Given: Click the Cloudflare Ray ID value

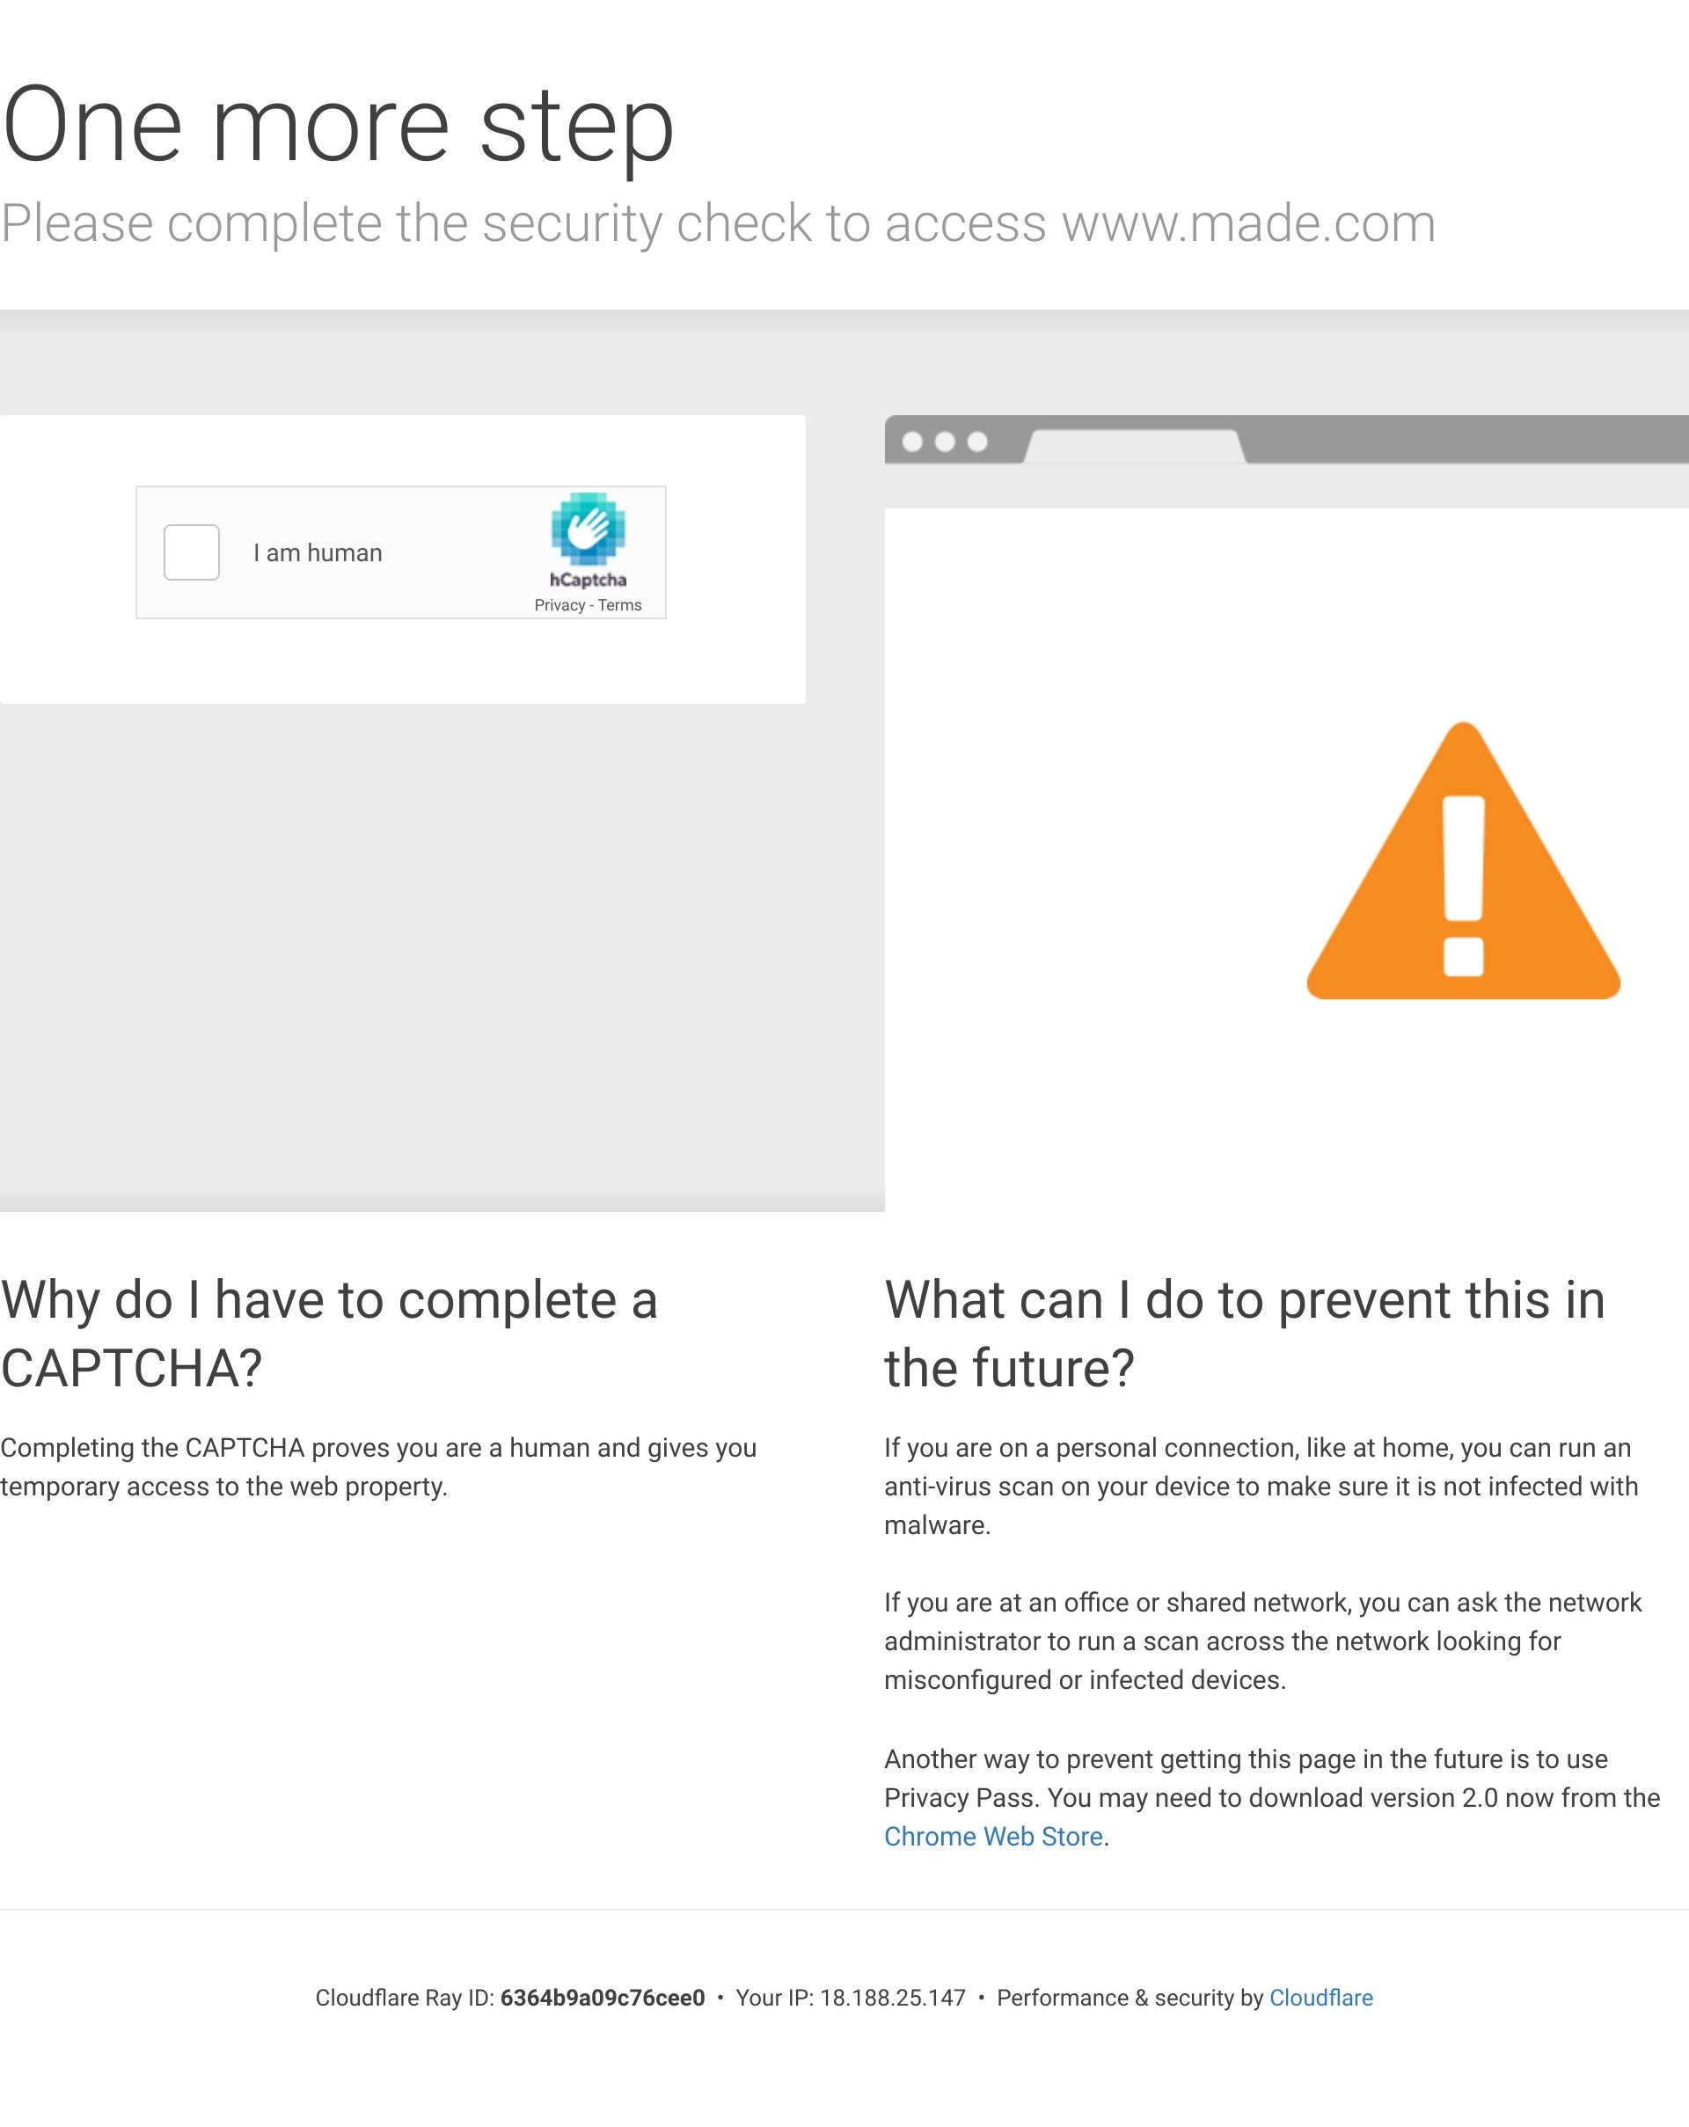Looking at the screenshot, I should [602, 1998].
